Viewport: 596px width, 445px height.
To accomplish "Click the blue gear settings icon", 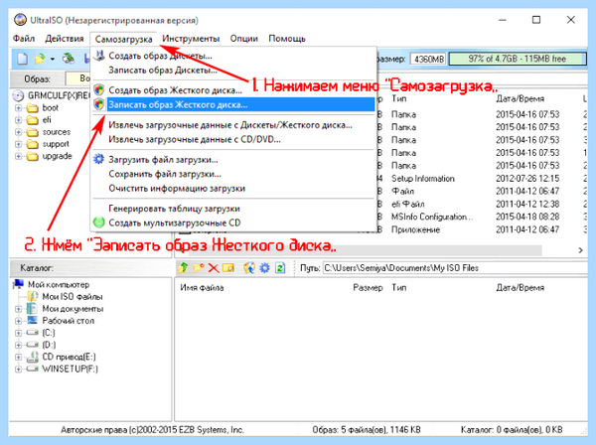I will [x=264, y=268].
